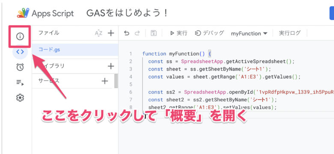The image size is (334, 154).
Task: Open the 実行ログ execution log
Action: [x=290, y=33]
